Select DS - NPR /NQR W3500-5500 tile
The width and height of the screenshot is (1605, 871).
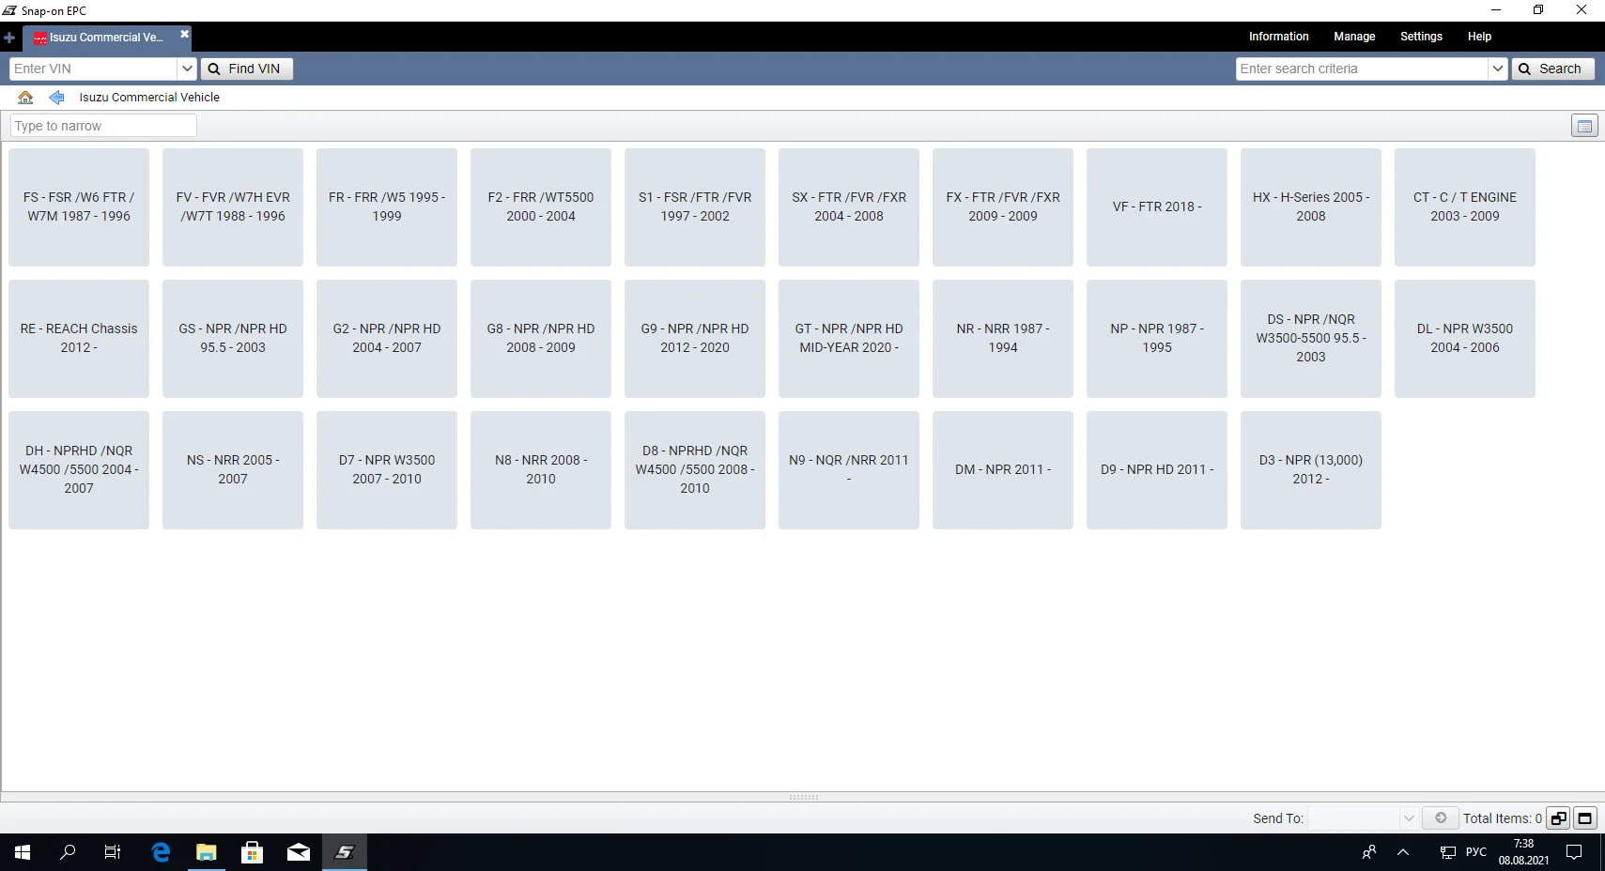(1311, 339)
